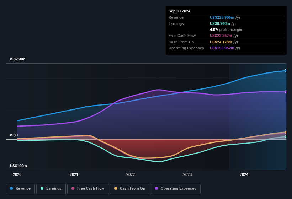This screenshot has height=199, width=292.
Task: Toggle the Earnings legend button
Action: pos(51,189)
